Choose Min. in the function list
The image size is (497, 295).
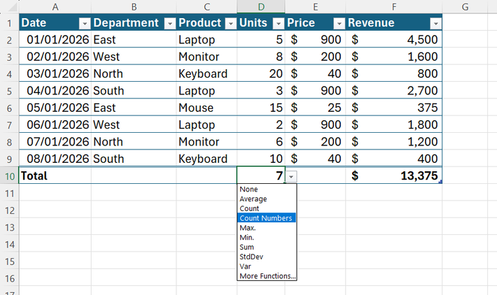(267, 238)
